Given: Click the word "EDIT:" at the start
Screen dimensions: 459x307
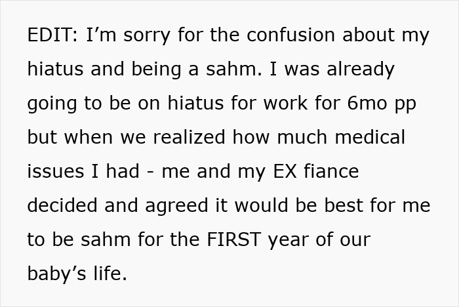Looking at the screenshot, I should (x=52, y=35).
